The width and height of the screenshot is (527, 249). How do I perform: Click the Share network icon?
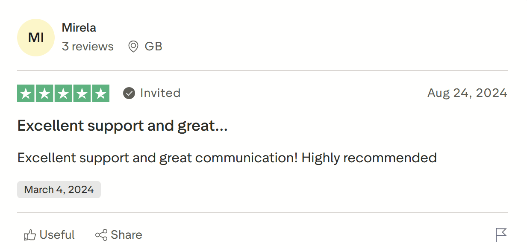pos(101,235)
